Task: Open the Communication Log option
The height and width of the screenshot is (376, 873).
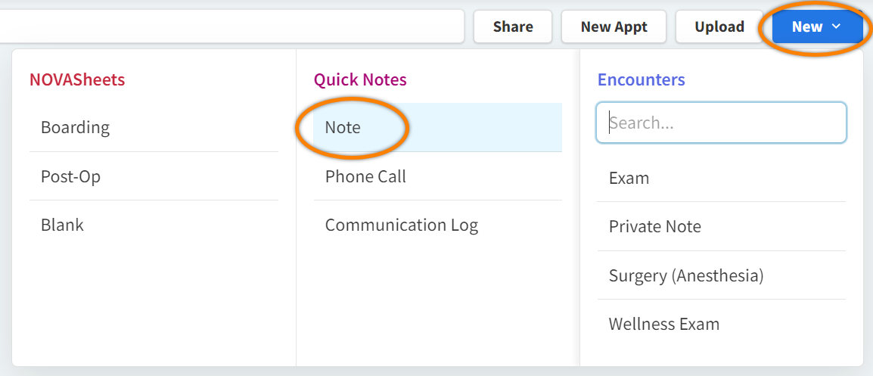Action: [x=401, y=225]
